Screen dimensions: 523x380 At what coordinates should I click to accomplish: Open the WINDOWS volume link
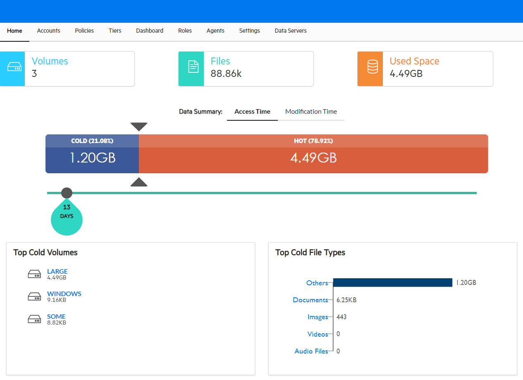point(64,294)
